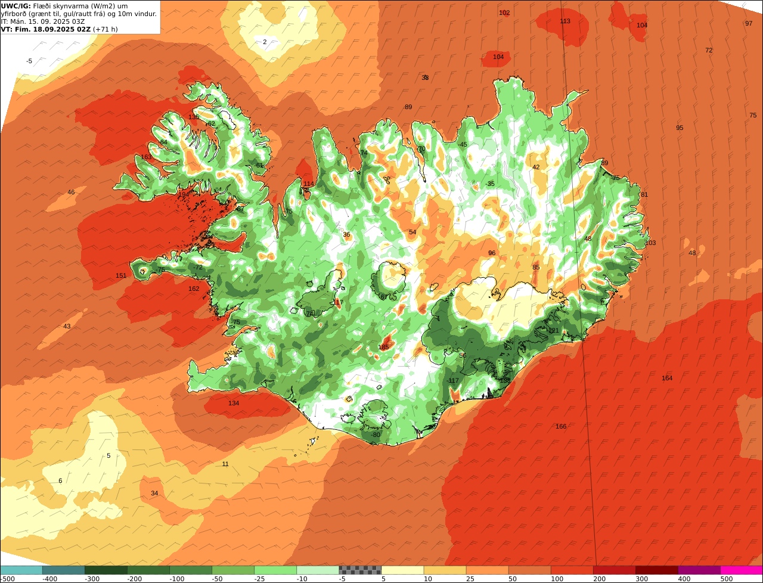This screenshot has width=763, height=583.
Task: Click the '-45' flux value on map
Action: (462, 144)
